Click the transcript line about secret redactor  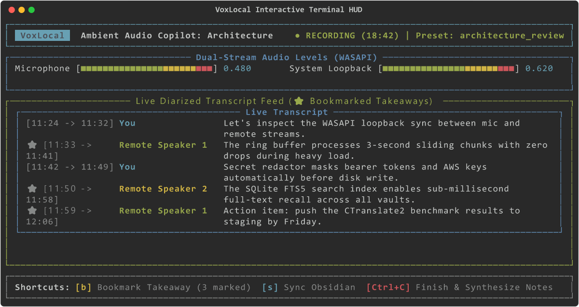(355, 172)
